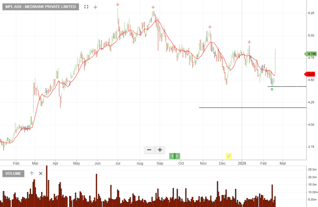Zoom in with the plus button
318x207 pixels.
pos(160,150)
